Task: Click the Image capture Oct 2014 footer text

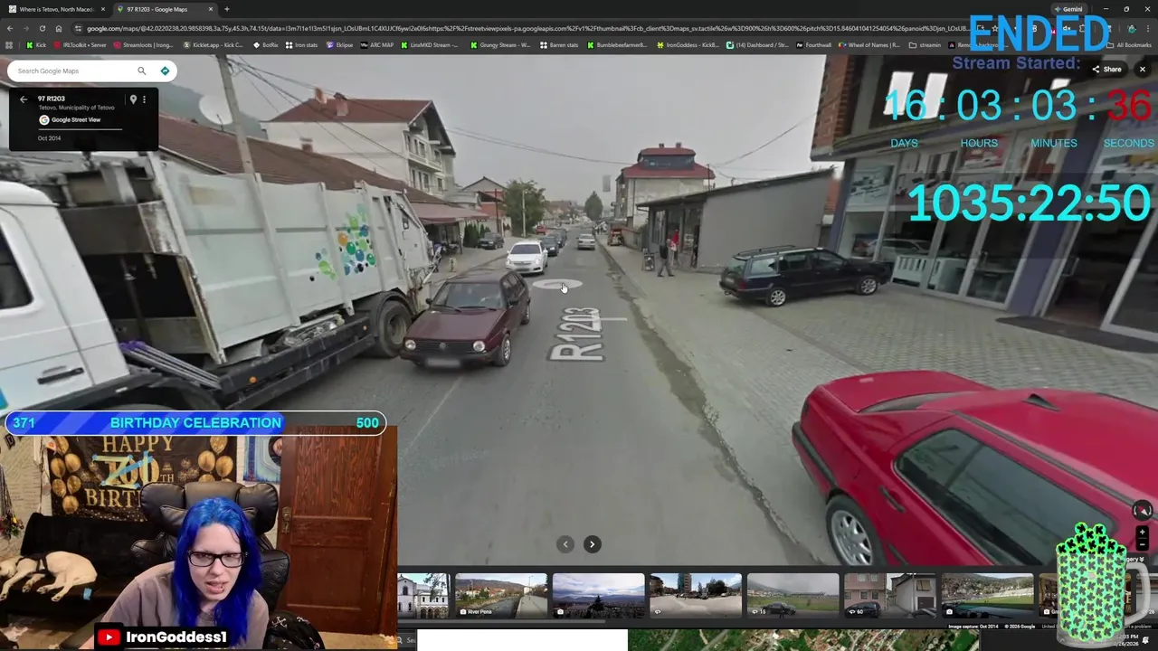Action: point(973,626)
